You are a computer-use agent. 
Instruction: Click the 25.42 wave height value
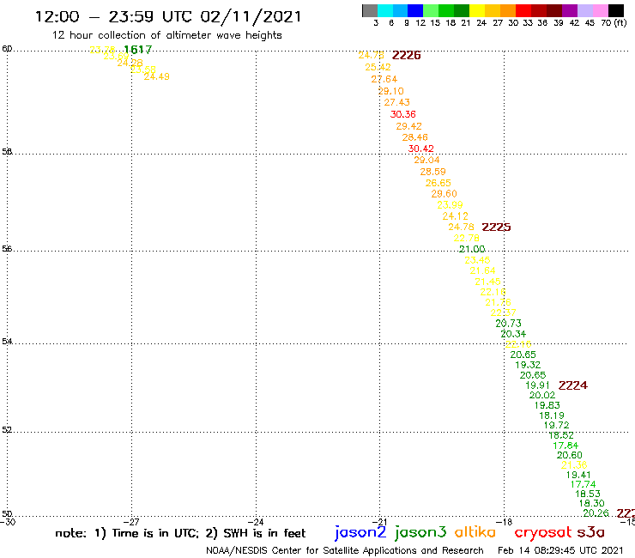(378, 67)
